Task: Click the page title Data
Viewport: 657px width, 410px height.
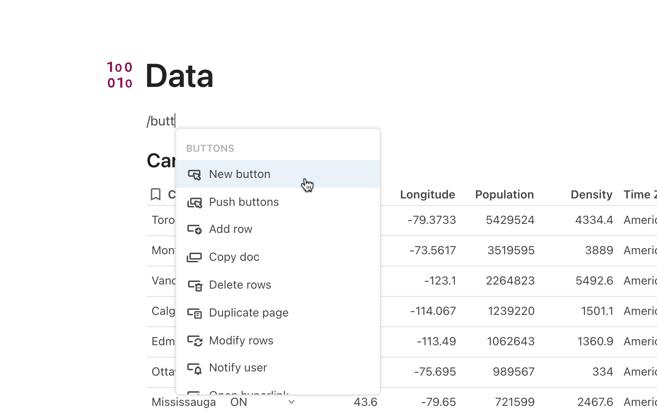Action: (x=179, y=76)
